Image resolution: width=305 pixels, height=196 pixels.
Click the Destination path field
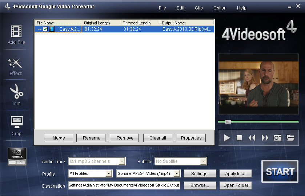(x=124, y=185)
